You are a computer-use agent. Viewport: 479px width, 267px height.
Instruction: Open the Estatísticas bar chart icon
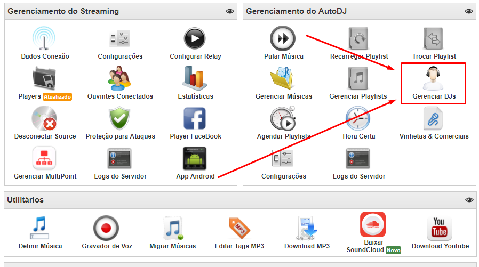[195, 78]
